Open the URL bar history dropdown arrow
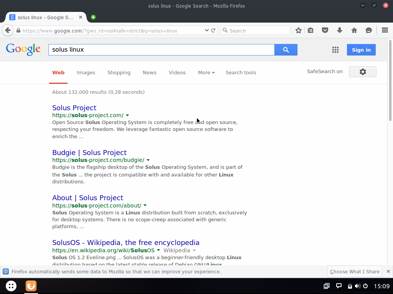 tap(207, 31)
